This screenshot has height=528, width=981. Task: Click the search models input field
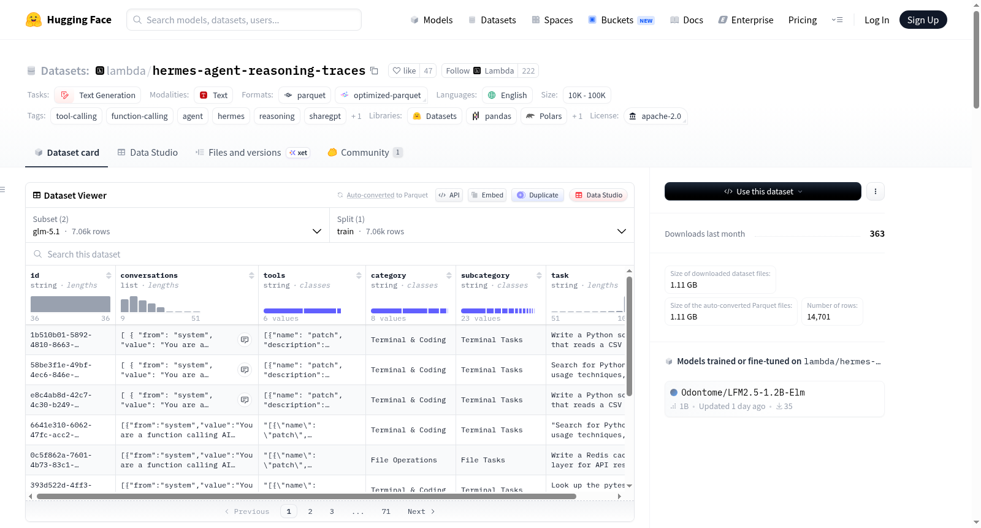[244, 20]
